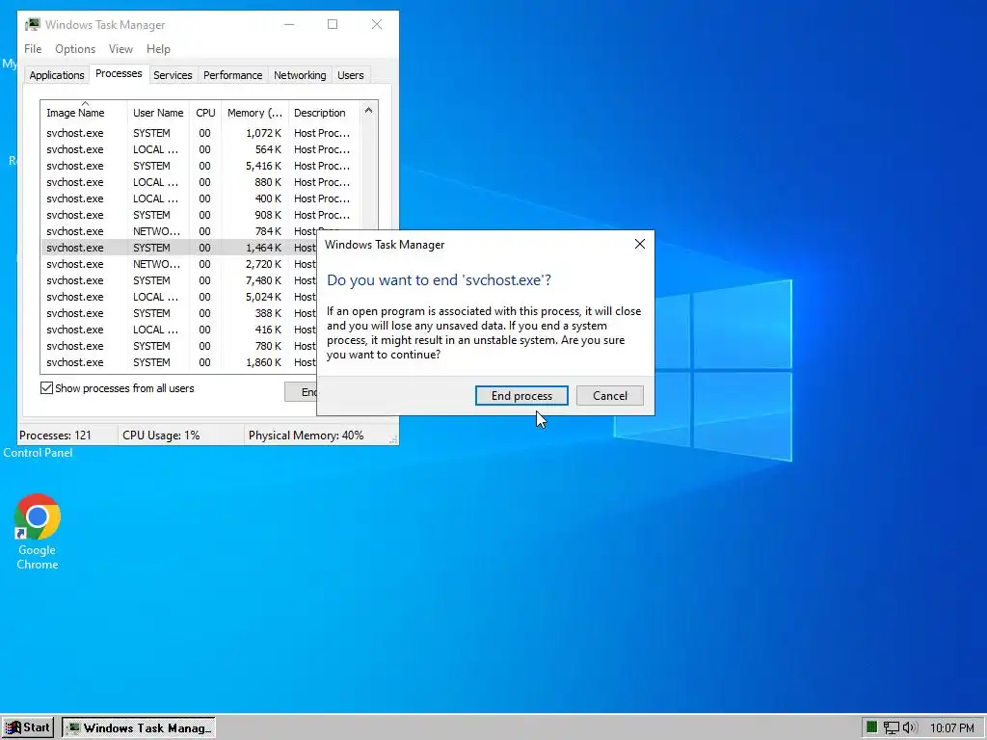987x740 pixels.
Task: Select the svchost.exe row using 388 K
Action: coord(179,313)
